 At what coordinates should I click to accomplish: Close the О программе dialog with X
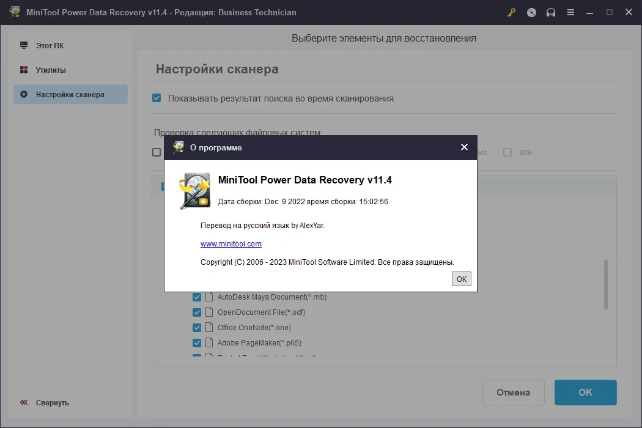[464, 147]
